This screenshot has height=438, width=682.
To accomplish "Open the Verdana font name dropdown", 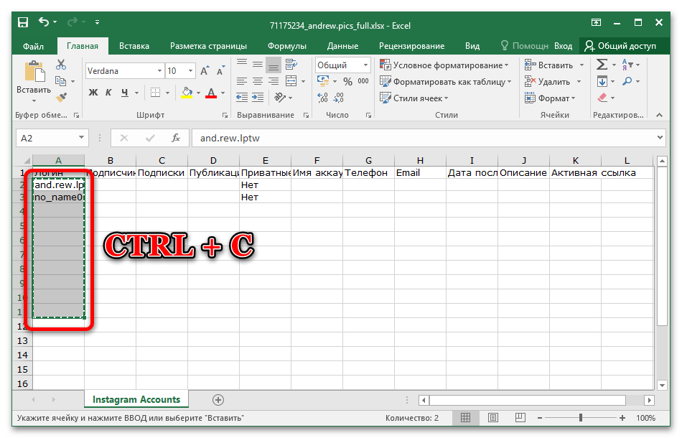I will [159, 71].
